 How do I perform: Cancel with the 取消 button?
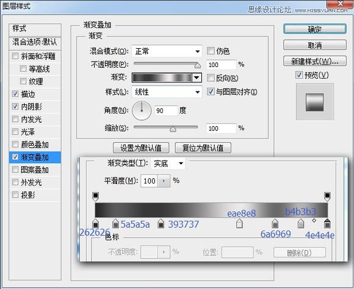tap(315, 45)
